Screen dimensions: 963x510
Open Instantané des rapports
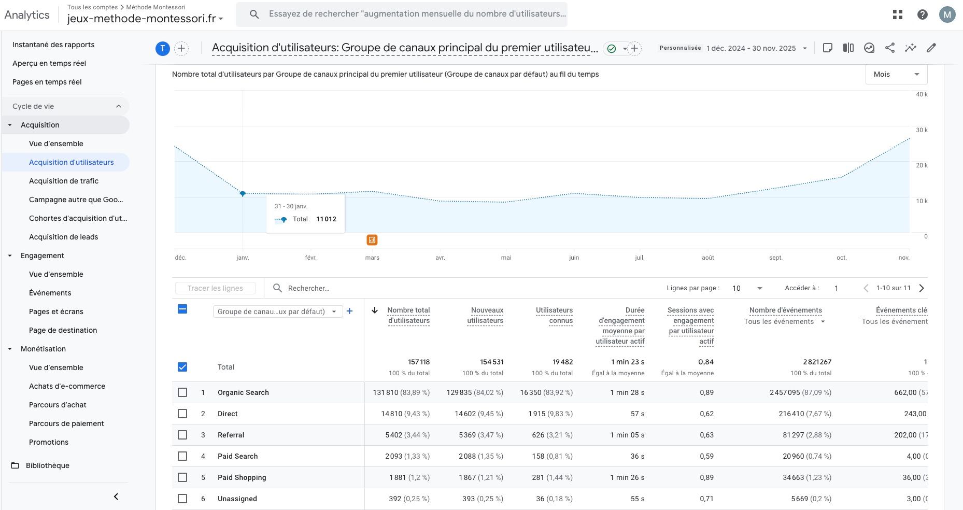tap(53, 45)
